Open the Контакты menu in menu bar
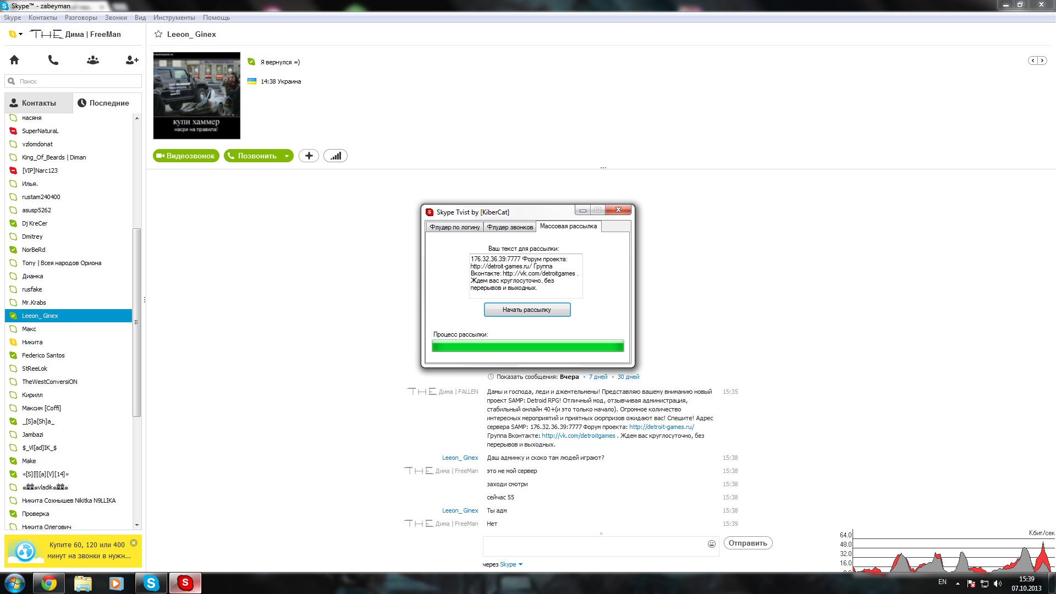1056x594 pixels. click(43, 18)
